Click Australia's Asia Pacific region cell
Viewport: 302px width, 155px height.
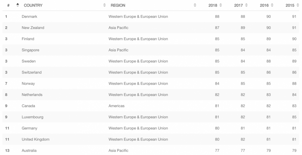tap(118, 151)
